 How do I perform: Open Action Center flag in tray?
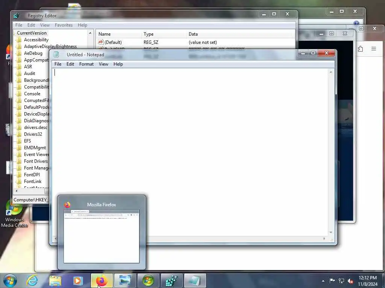coord(332,280)
